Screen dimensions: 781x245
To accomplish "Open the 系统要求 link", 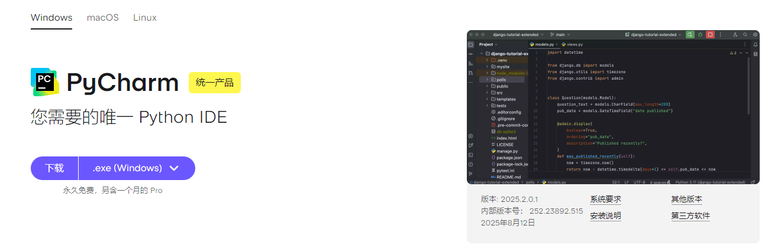I will [605, 200].
